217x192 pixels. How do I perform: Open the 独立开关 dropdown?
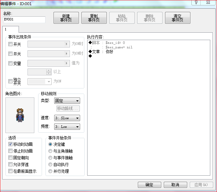[39, 81]
